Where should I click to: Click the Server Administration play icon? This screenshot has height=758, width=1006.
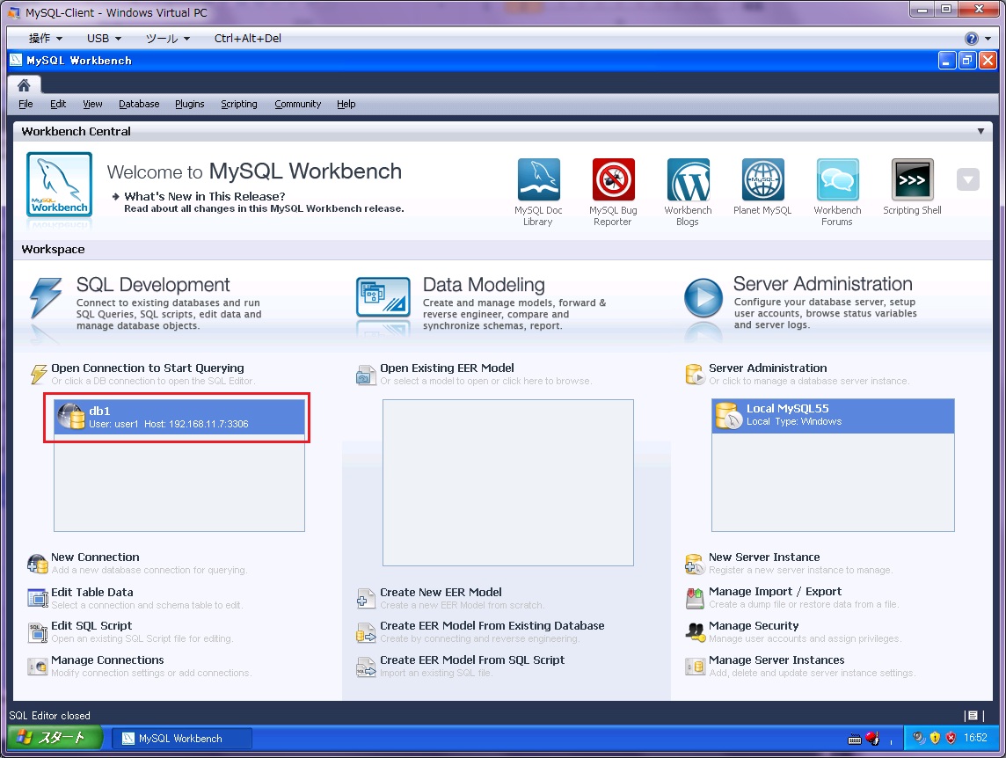tap(703, 297)
